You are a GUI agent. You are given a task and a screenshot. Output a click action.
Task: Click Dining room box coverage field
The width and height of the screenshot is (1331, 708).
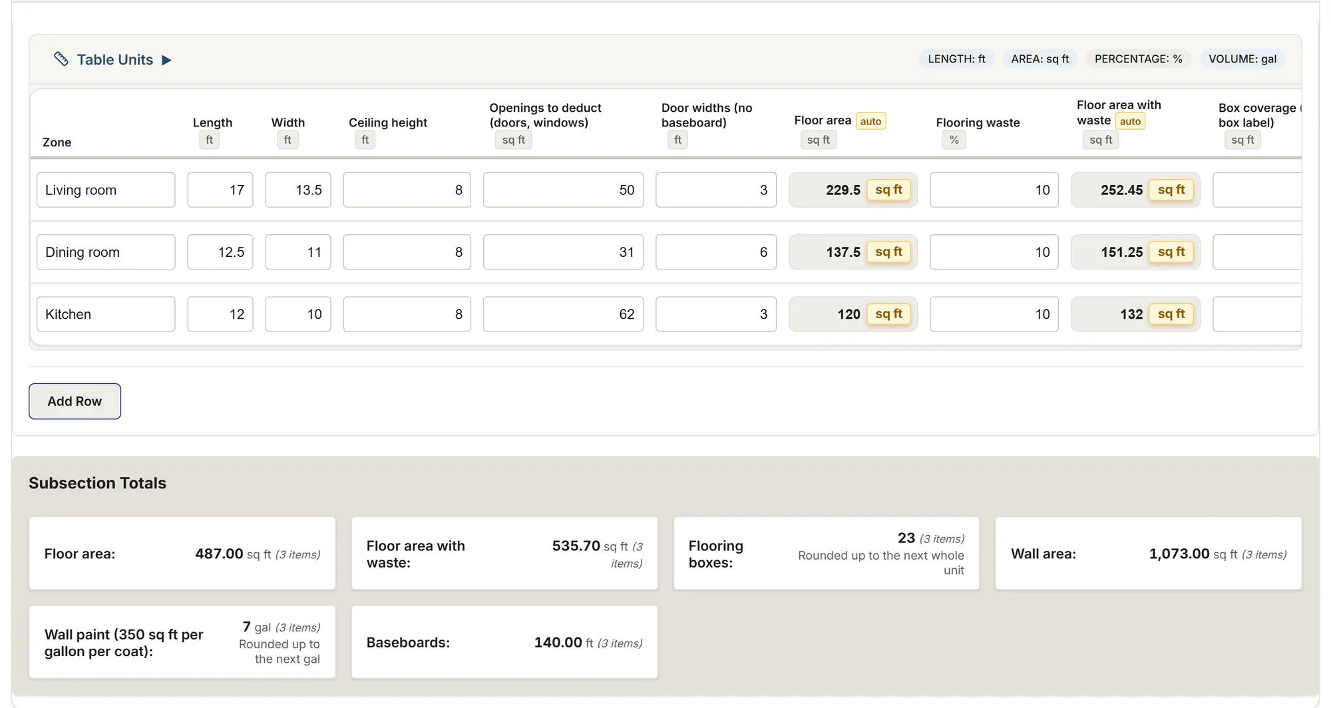(x=1257, y=252)
